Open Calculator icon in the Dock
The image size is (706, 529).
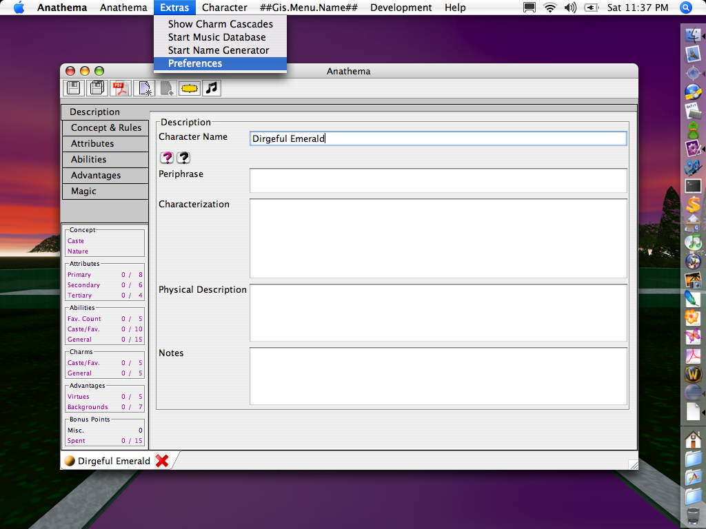tap(694, 111)
